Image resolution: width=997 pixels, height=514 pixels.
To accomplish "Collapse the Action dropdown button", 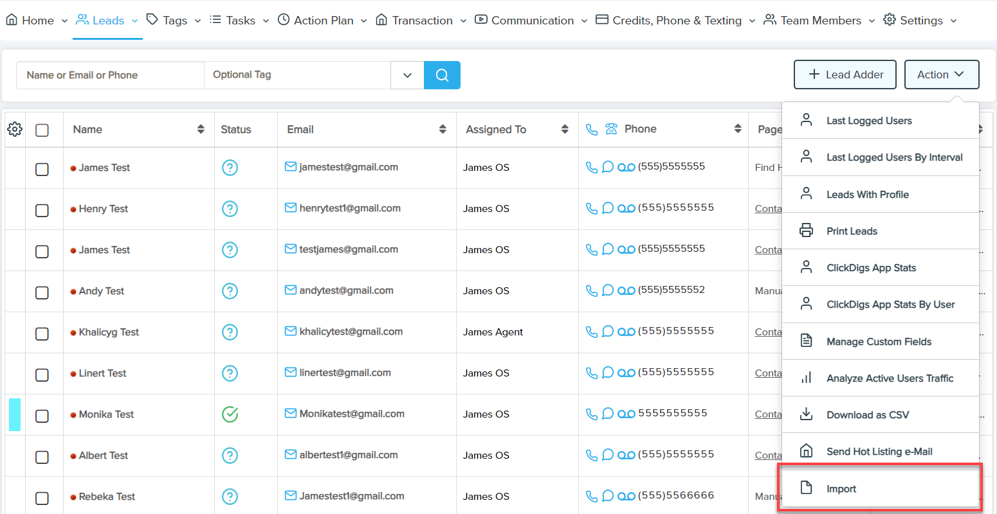I will (941, 75).
